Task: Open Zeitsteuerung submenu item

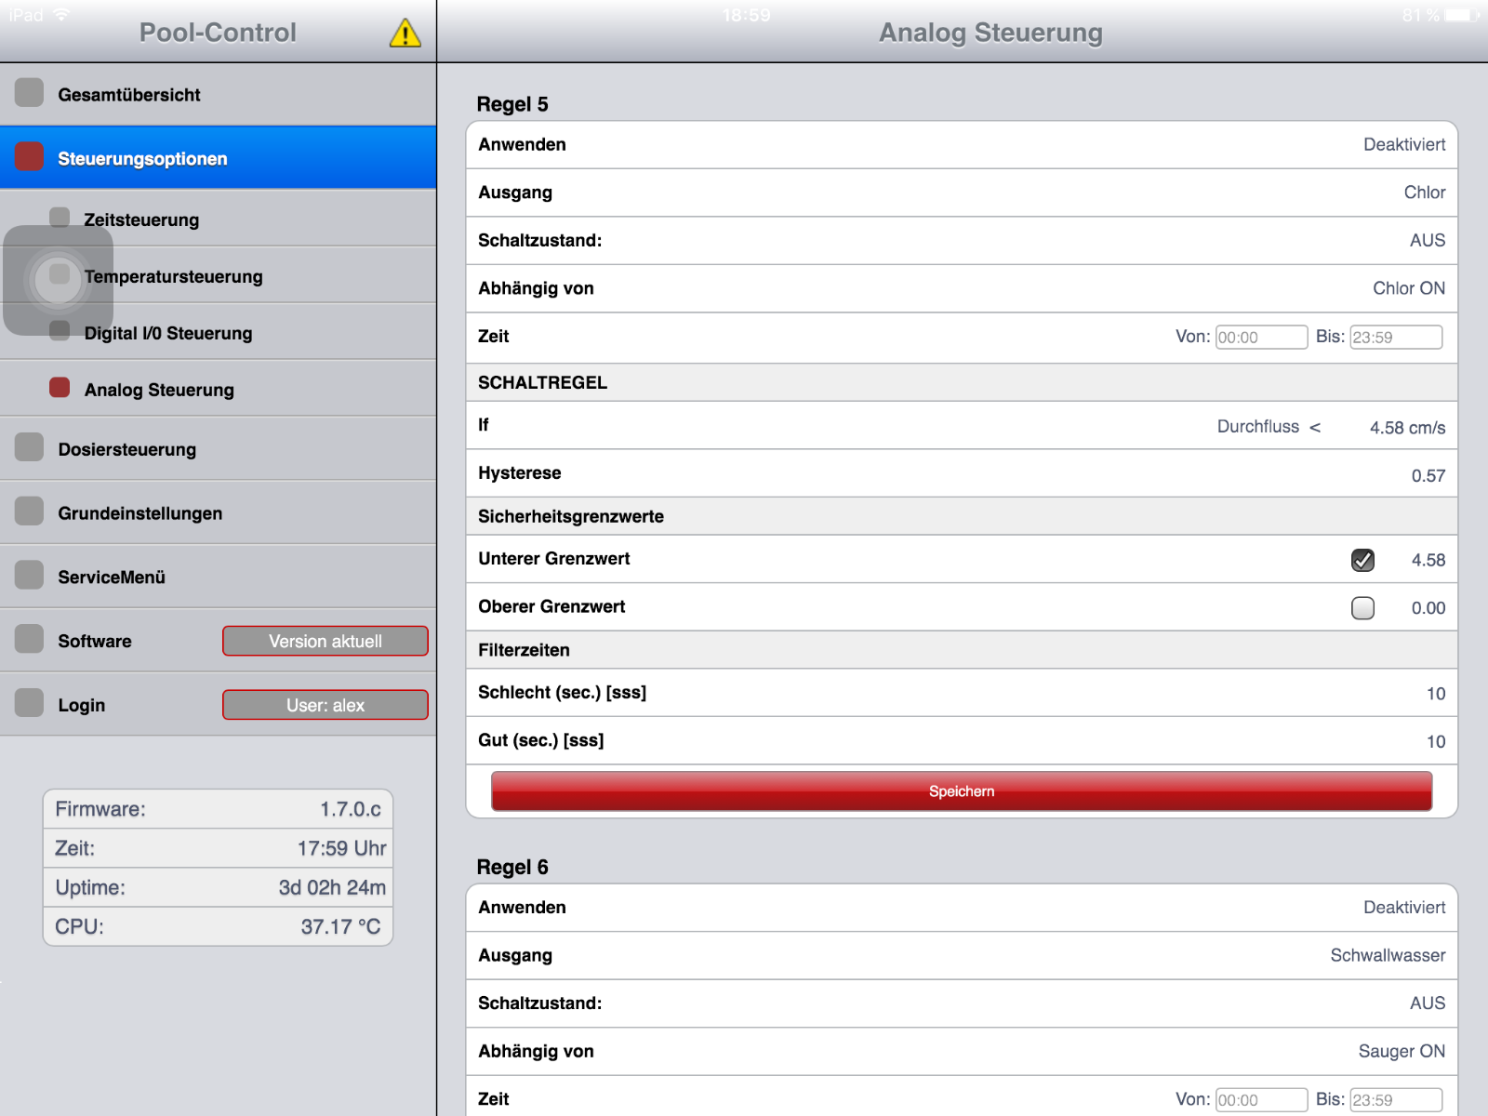Action: pyautogui.click(x=218, y=219)
